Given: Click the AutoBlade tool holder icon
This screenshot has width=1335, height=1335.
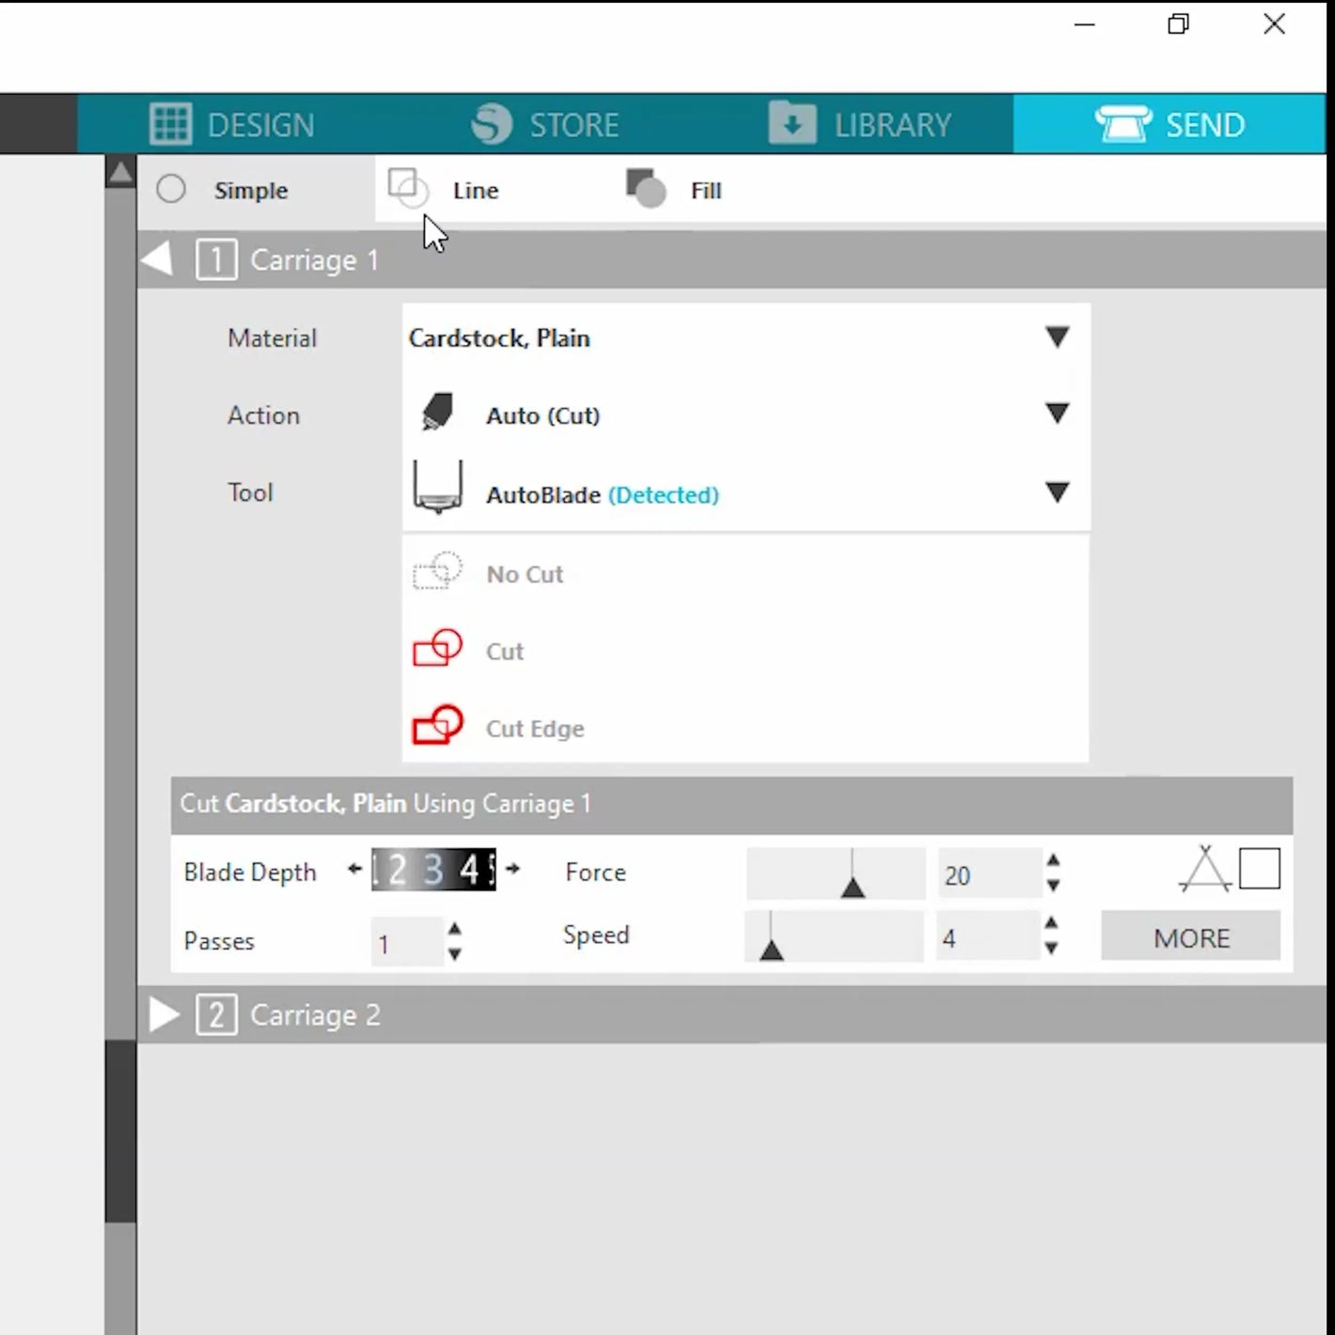Looking at the screenshot, I should pos(438,487).
